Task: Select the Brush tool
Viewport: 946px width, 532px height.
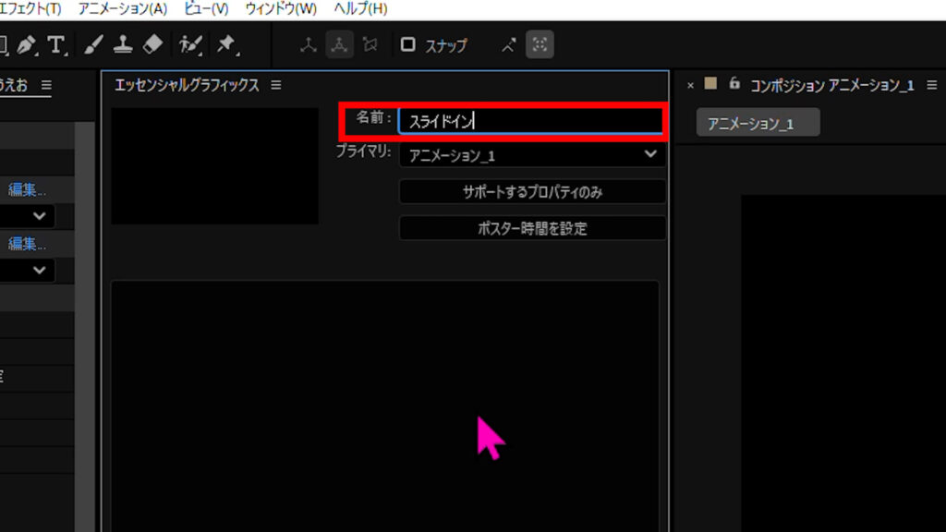Action: (x=92, y=44)
